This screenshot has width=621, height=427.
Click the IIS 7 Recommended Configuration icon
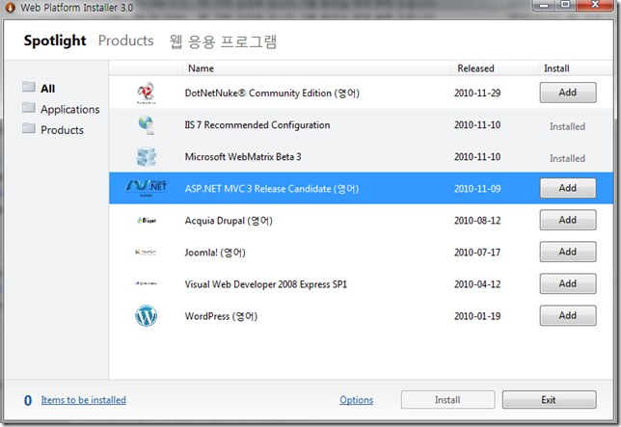pos(146,125)
